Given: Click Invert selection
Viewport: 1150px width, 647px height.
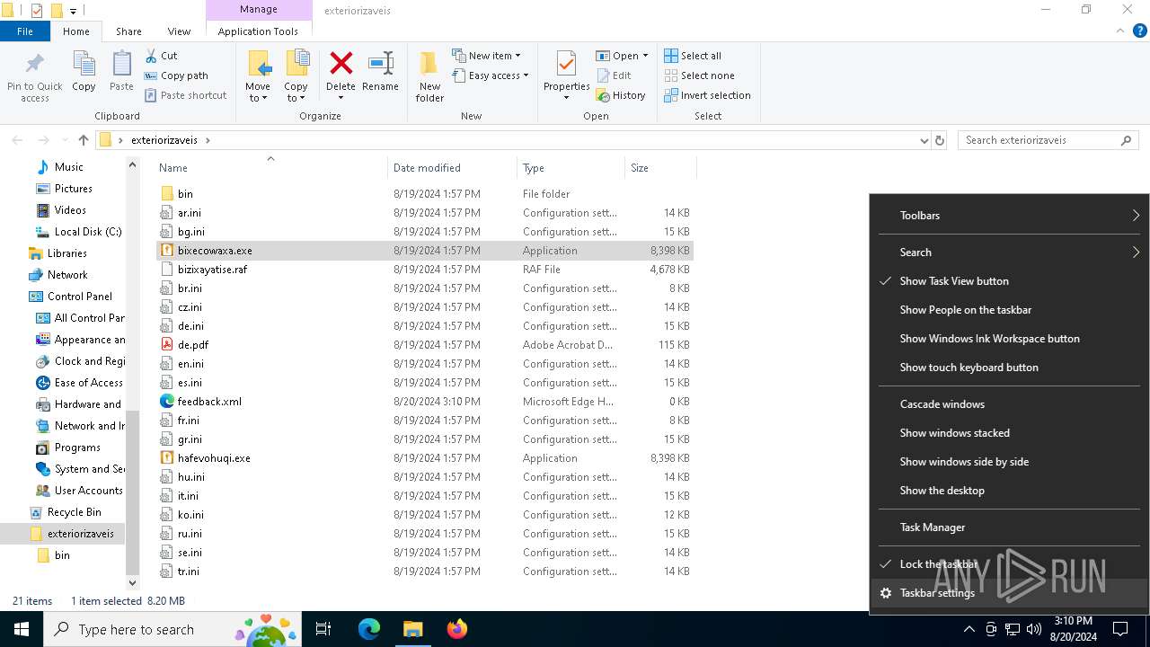Looking at the screenshot, I should (707, 95).
